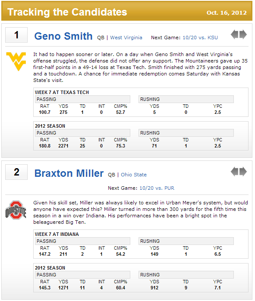Click Geno Smith's 2012 Season heading
The width and height of the screenshot is (255, 301).
pos(50,126)
